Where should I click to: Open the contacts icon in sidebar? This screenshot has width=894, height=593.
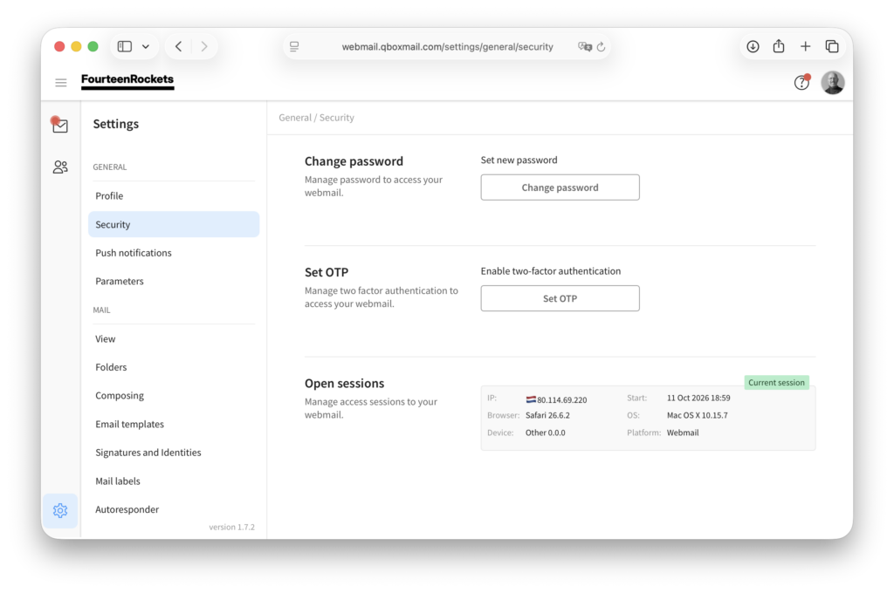pos(60,167)
